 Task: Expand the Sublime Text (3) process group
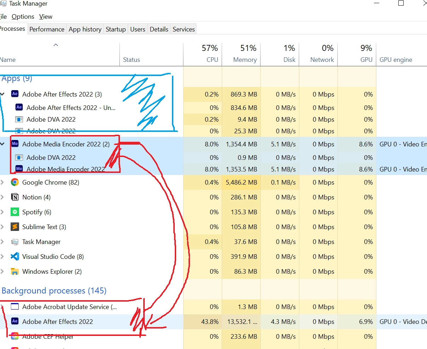(2, 227)
